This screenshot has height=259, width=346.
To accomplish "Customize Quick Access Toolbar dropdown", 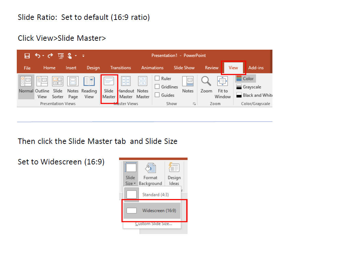I will [83, 56].
